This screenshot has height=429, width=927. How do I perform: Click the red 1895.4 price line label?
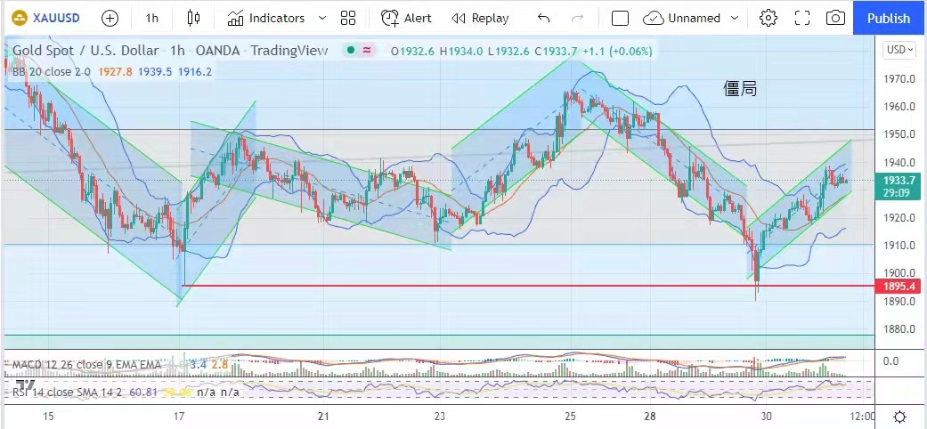[x=898, y=287]
